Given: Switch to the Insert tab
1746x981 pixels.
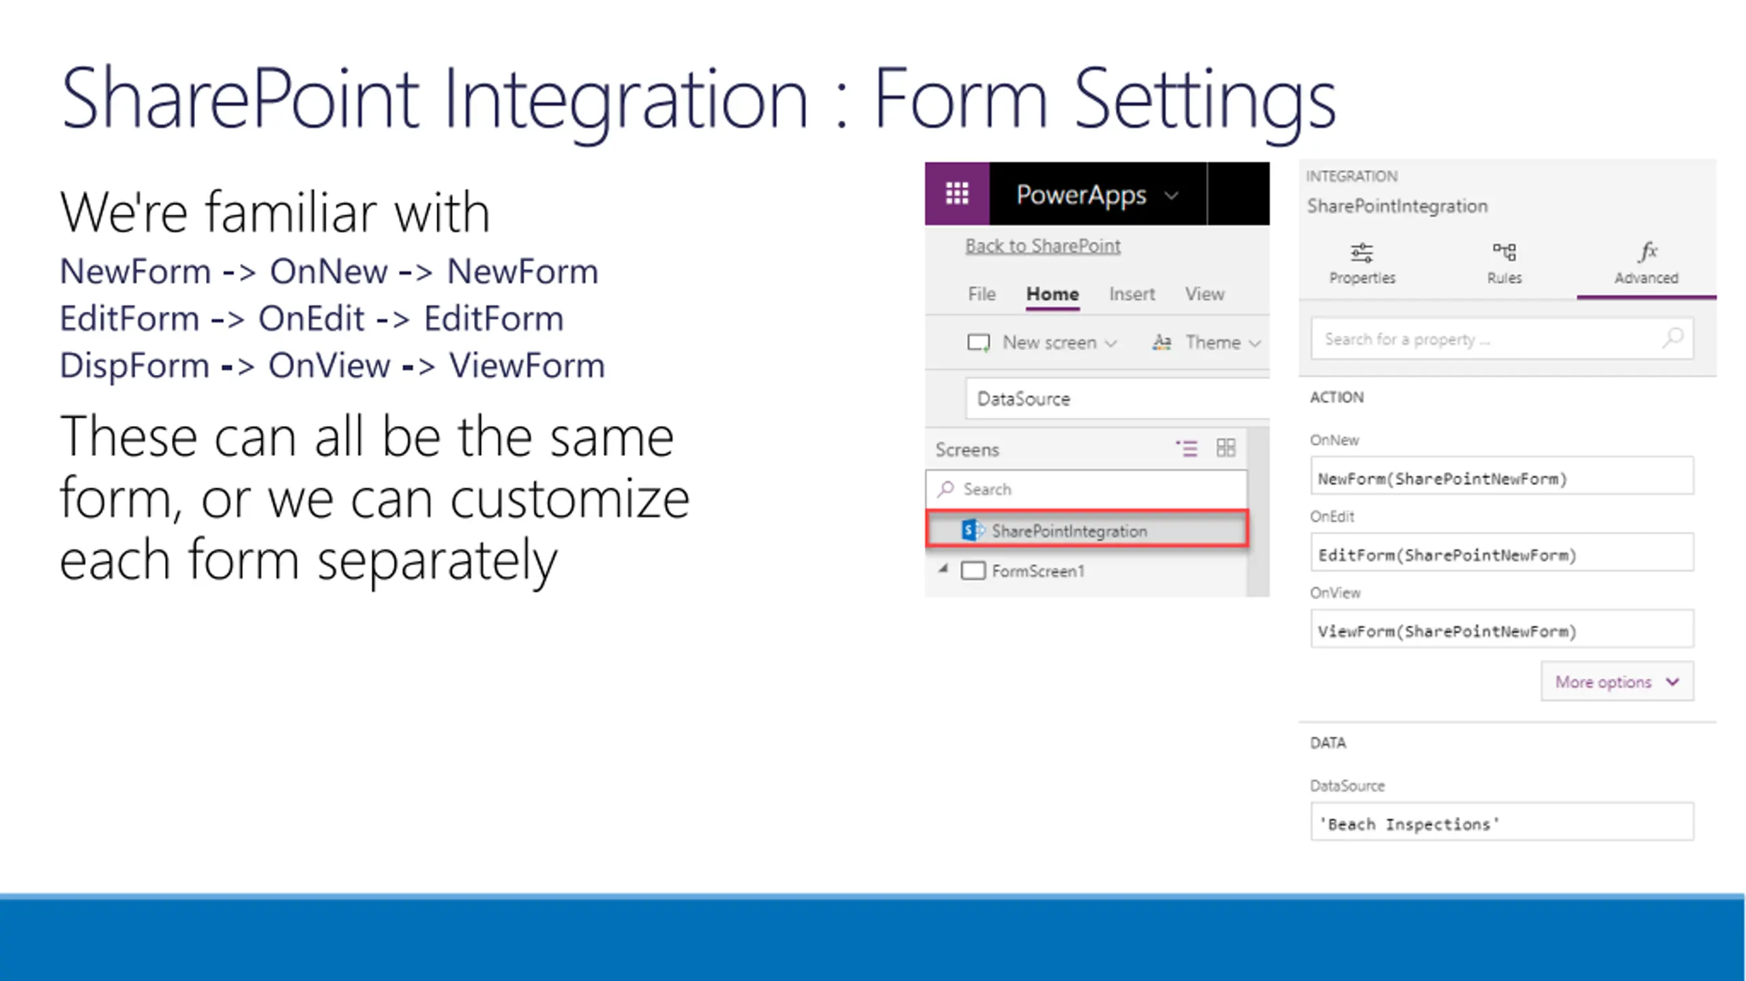Looking at the screenshot, I should [x=1131, y=294].
